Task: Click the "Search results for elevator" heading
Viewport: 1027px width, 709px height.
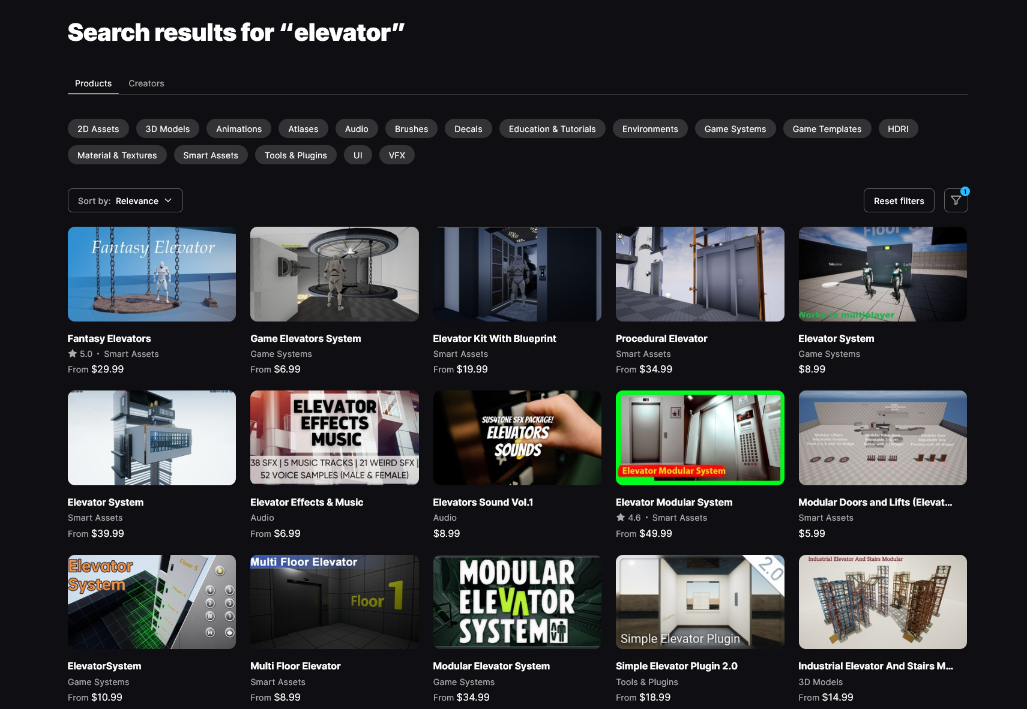Action: pyautogui.click(x=236, y=32)
